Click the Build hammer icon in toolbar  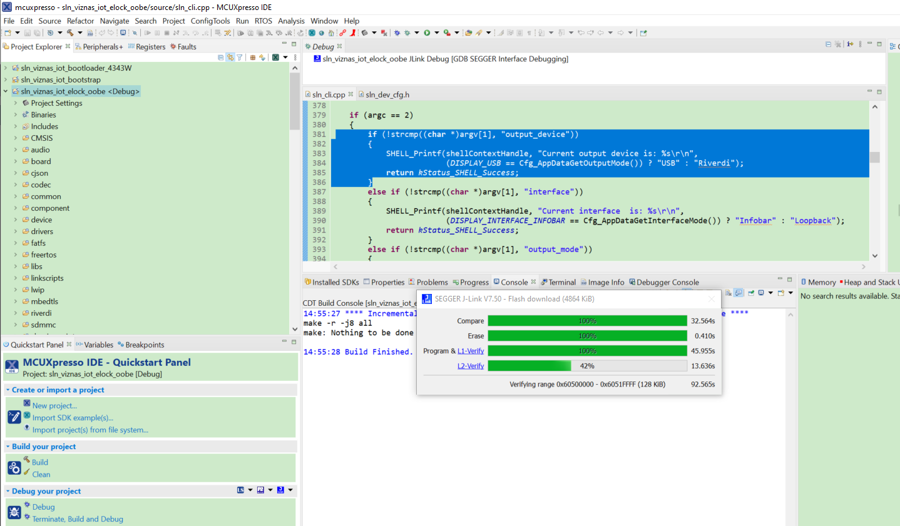tap(70, 33)
